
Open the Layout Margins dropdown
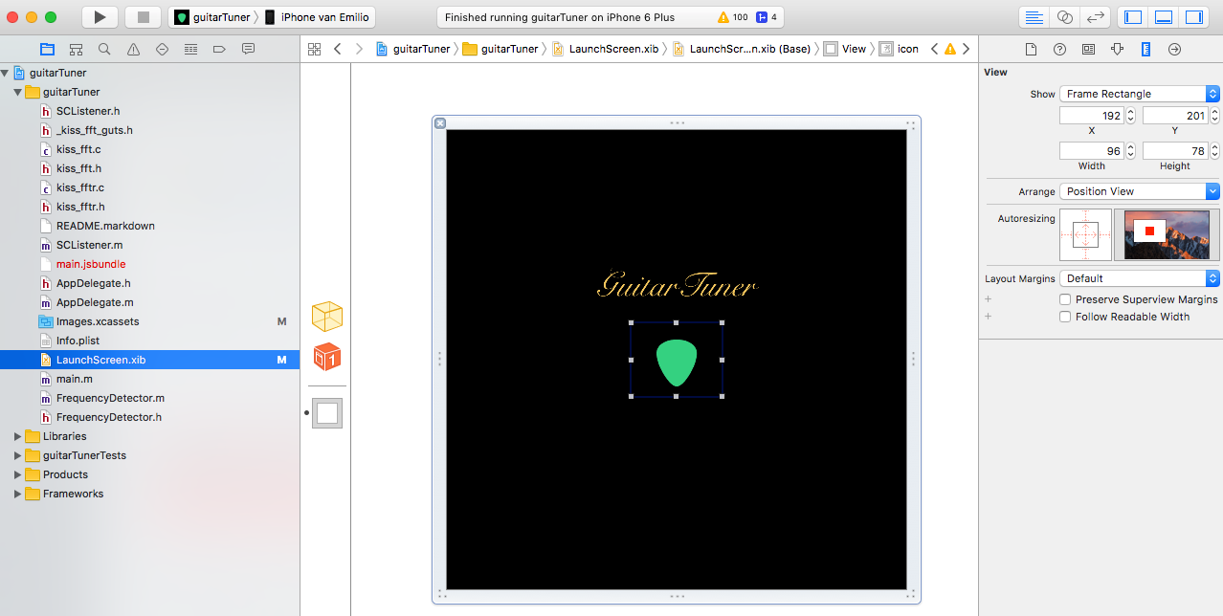pos(1139,278)
